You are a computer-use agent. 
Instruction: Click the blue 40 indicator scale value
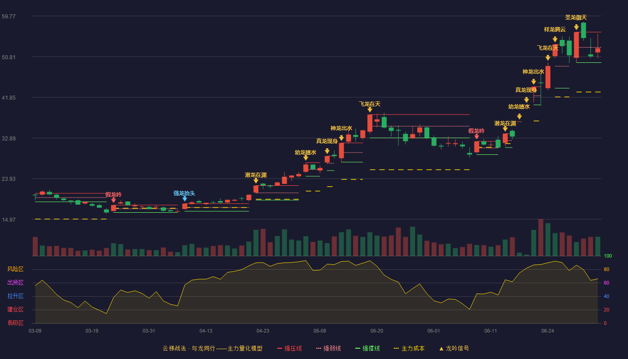(606, 296)
